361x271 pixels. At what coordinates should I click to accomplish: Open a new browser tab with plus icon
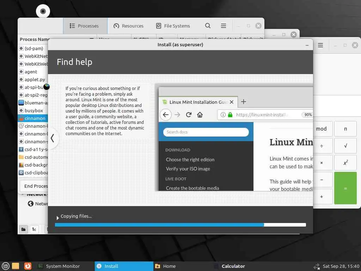(244, 102)
